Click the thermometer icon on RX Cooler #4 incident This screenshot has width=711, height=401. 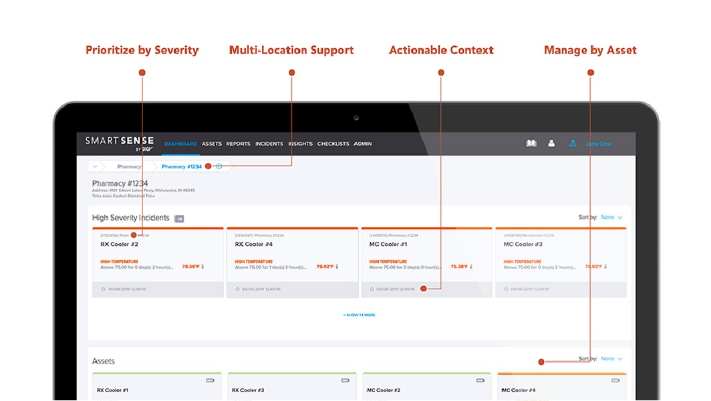337,266
